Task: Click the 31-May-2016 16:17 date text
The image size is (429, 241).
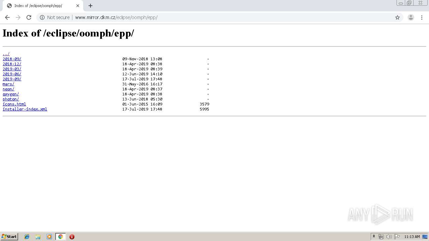Action: coord(142,84)
